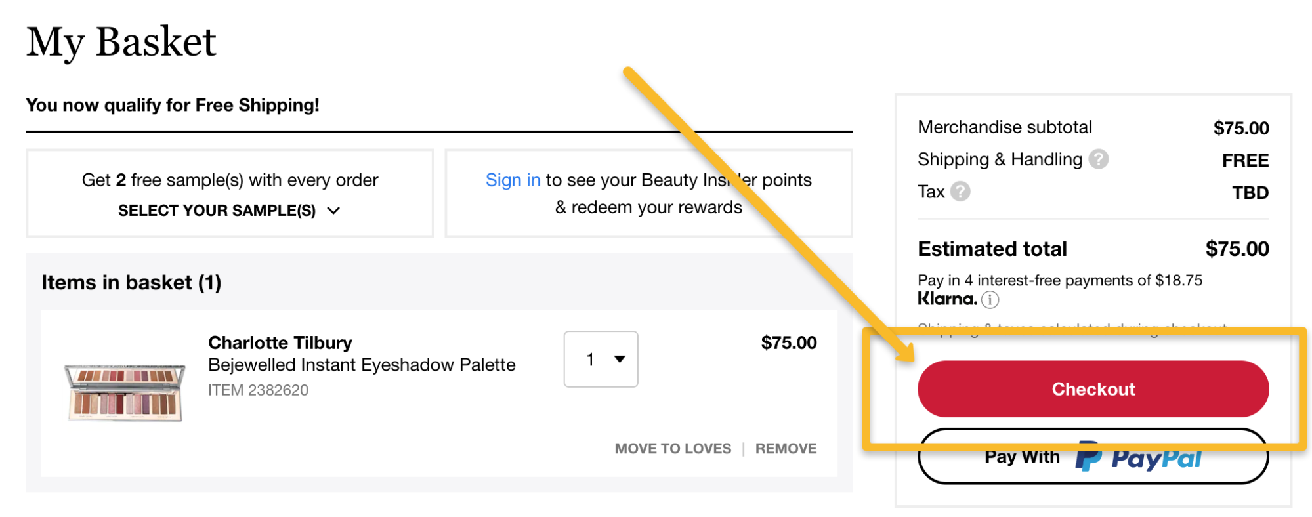
Task: Open the item quantity dropdown
Action: pos(601,359)
